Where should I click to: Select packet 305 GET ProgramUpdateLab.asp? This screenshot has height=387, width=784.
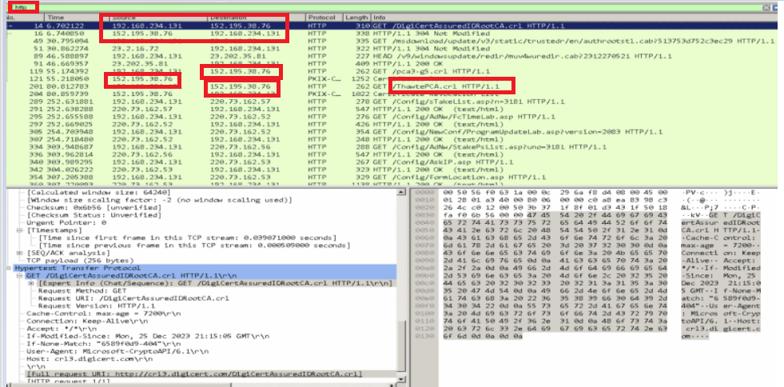[x=391, y=132]
